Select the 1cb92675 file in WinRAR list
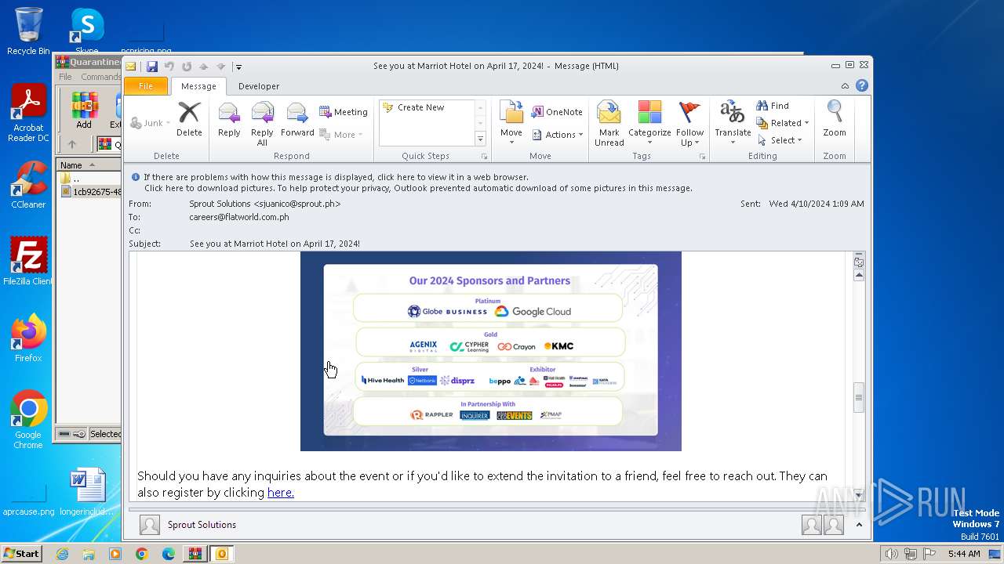Image resolution: width=1004 pixels, height=564 pixels. coord(92,192)
